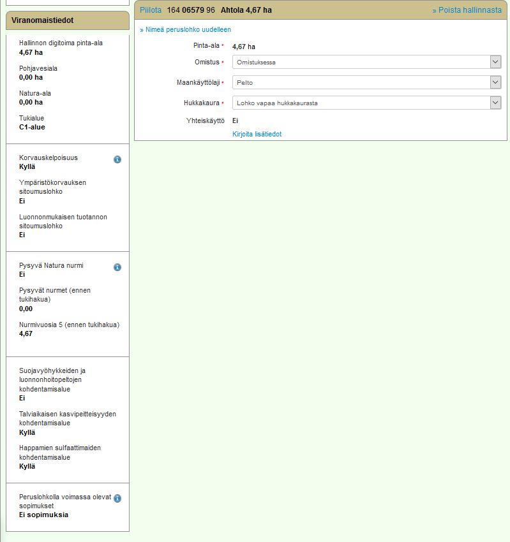Viewport: 510px width, 542px height.
Task: Click the block identifier 164 06579 96
Action: tap(191, 10)
